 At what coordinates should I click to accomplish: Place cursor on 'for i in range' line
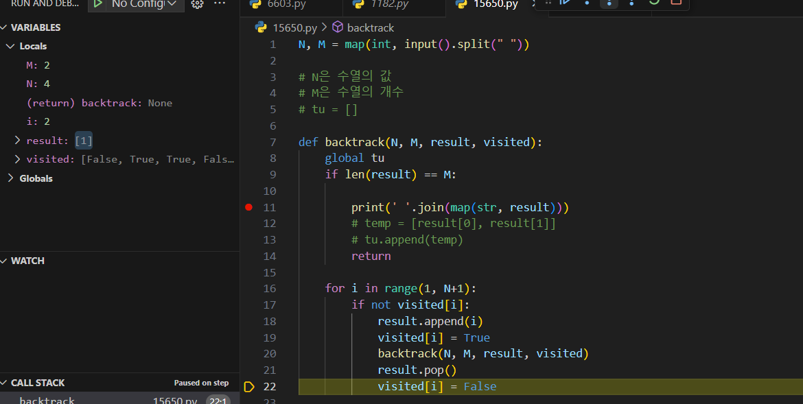point(401,289)
